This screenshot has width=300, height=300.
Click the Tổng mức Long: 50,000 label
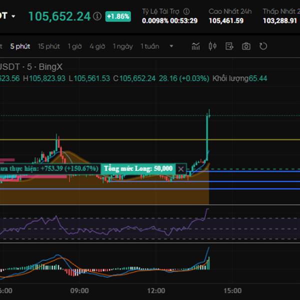click(138, 169)
